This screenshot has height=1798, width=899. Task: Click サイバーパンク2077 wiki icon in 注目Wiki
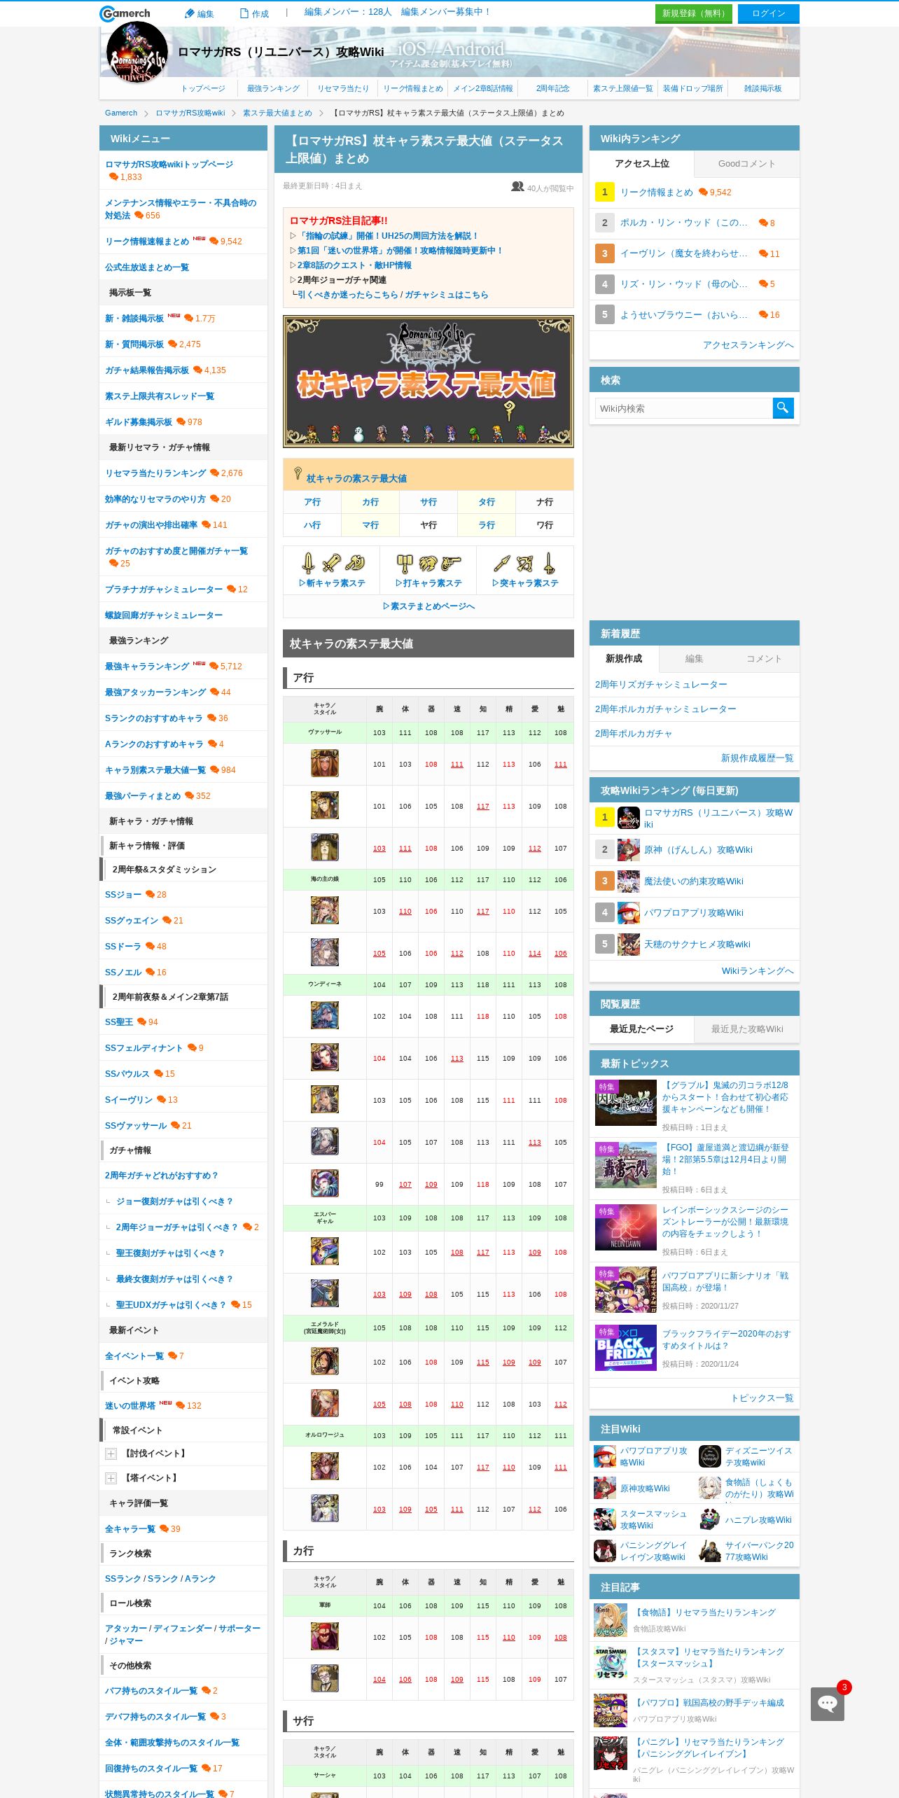[x=709, y=1551]
